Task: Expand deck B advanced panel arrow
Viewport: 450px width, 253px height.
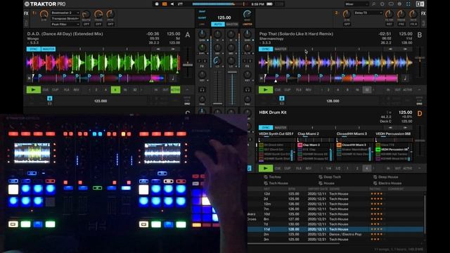Action: click(x=419, y=90)
